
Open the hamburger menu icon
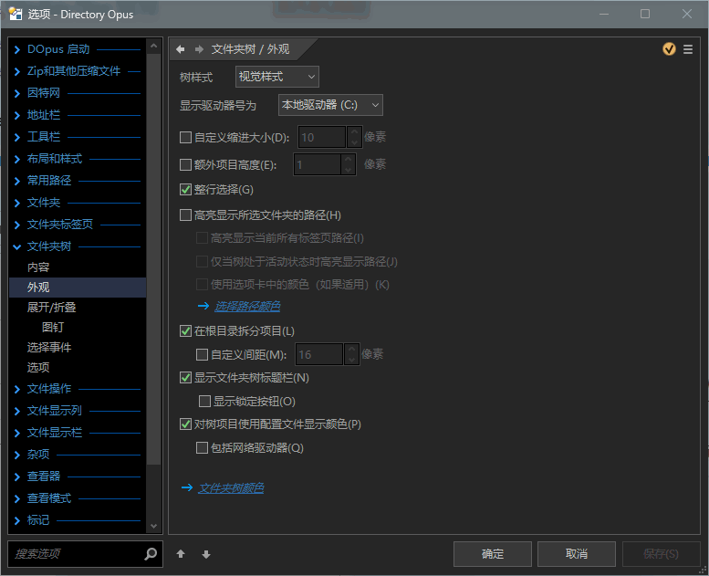[688, 49]
